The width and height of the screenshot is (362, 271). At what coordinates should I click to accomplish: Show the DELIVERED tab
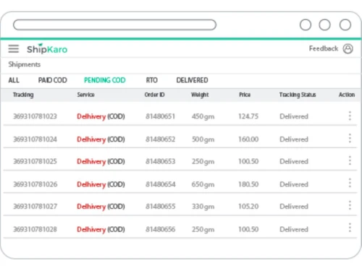click(x=192, y=80)
